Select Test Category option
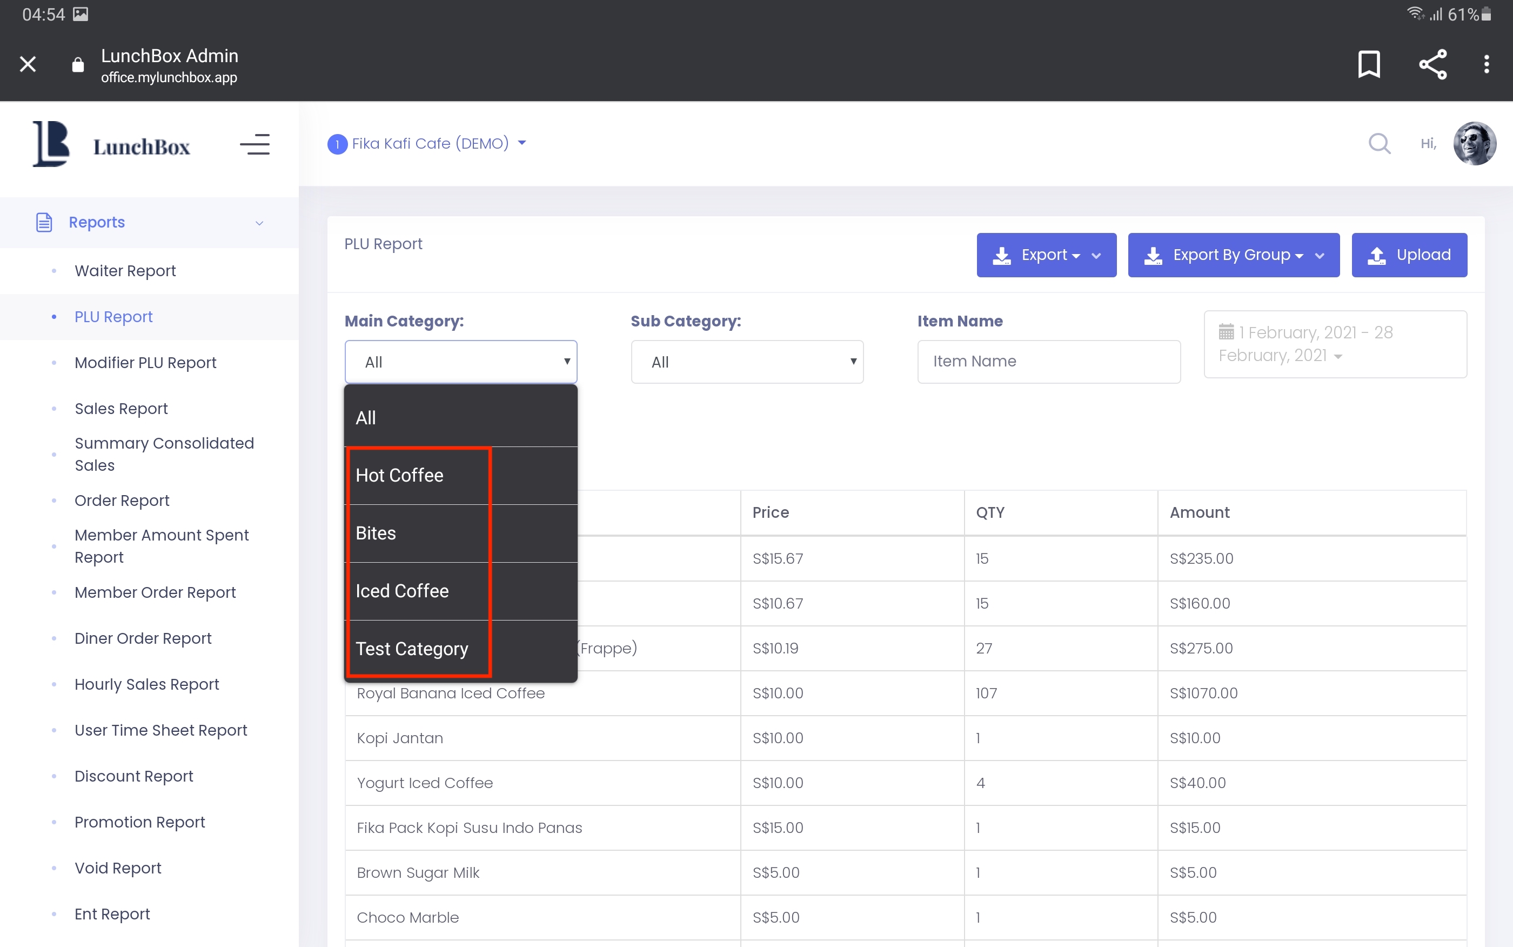 (x=412, y=649)
